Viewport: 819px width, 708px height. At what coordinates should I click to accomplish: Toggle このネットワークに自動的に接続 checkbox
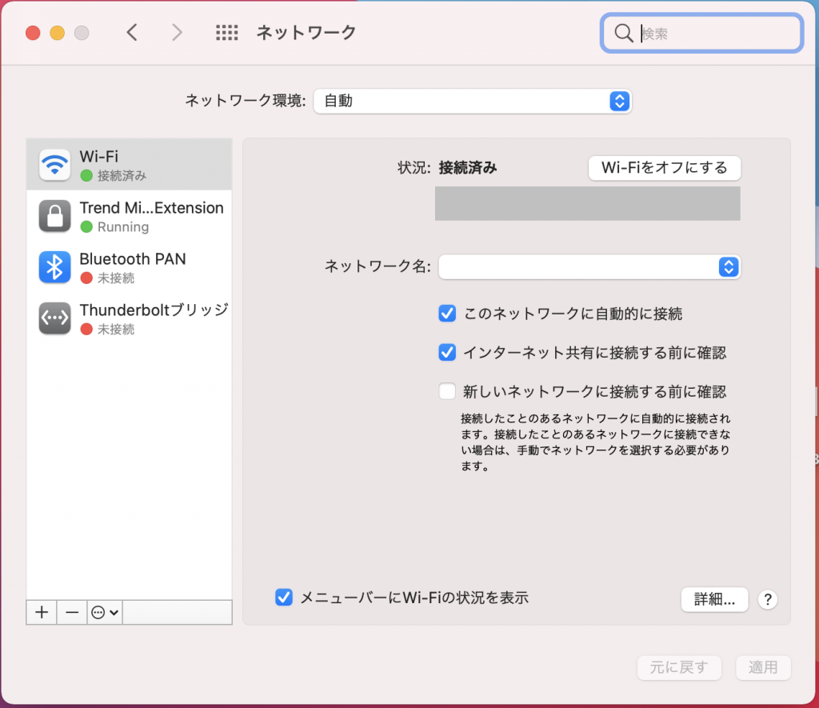(x=447, y=314)
